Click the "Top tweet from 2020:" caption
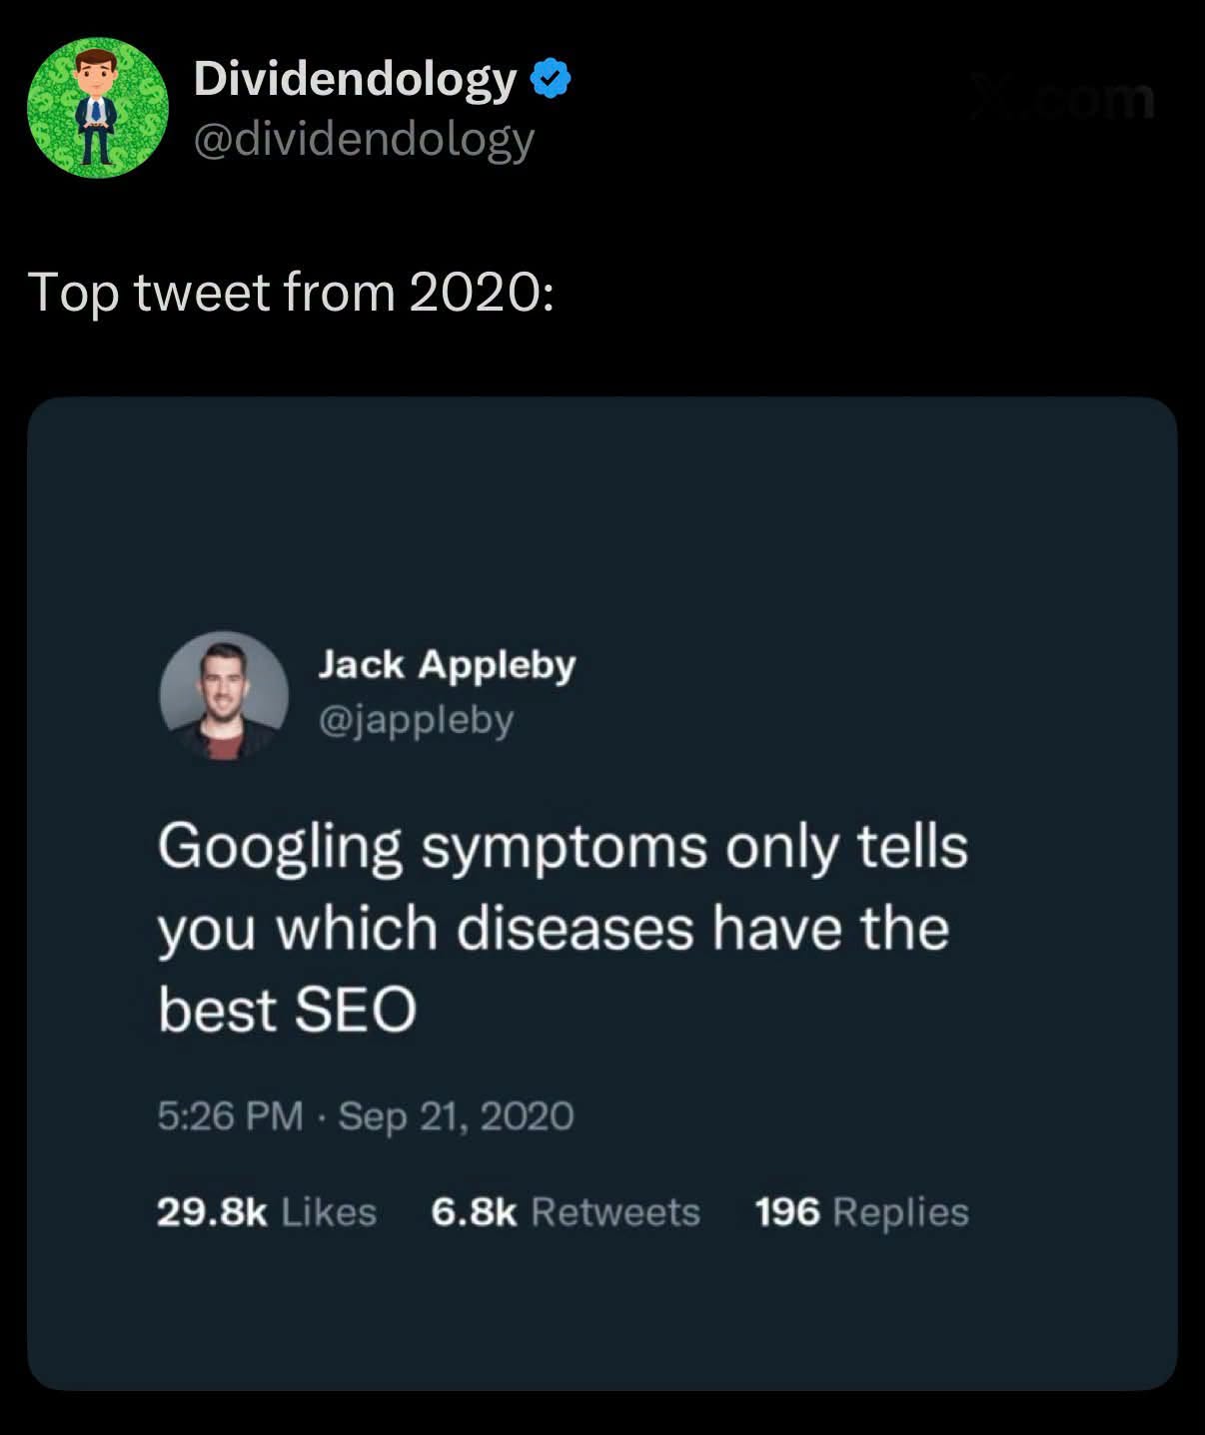Screen dimensions: 1205x1435 tap(291, 293)
